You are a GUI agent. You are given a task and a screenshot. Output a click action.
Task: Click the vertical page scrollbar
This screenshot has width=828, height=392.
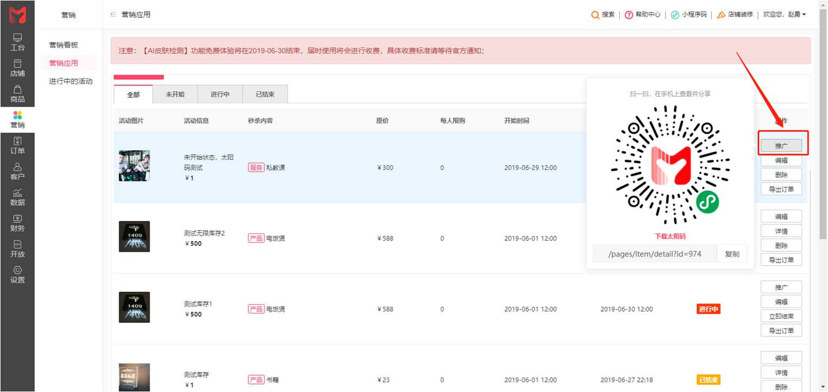(x=823, y=124)
